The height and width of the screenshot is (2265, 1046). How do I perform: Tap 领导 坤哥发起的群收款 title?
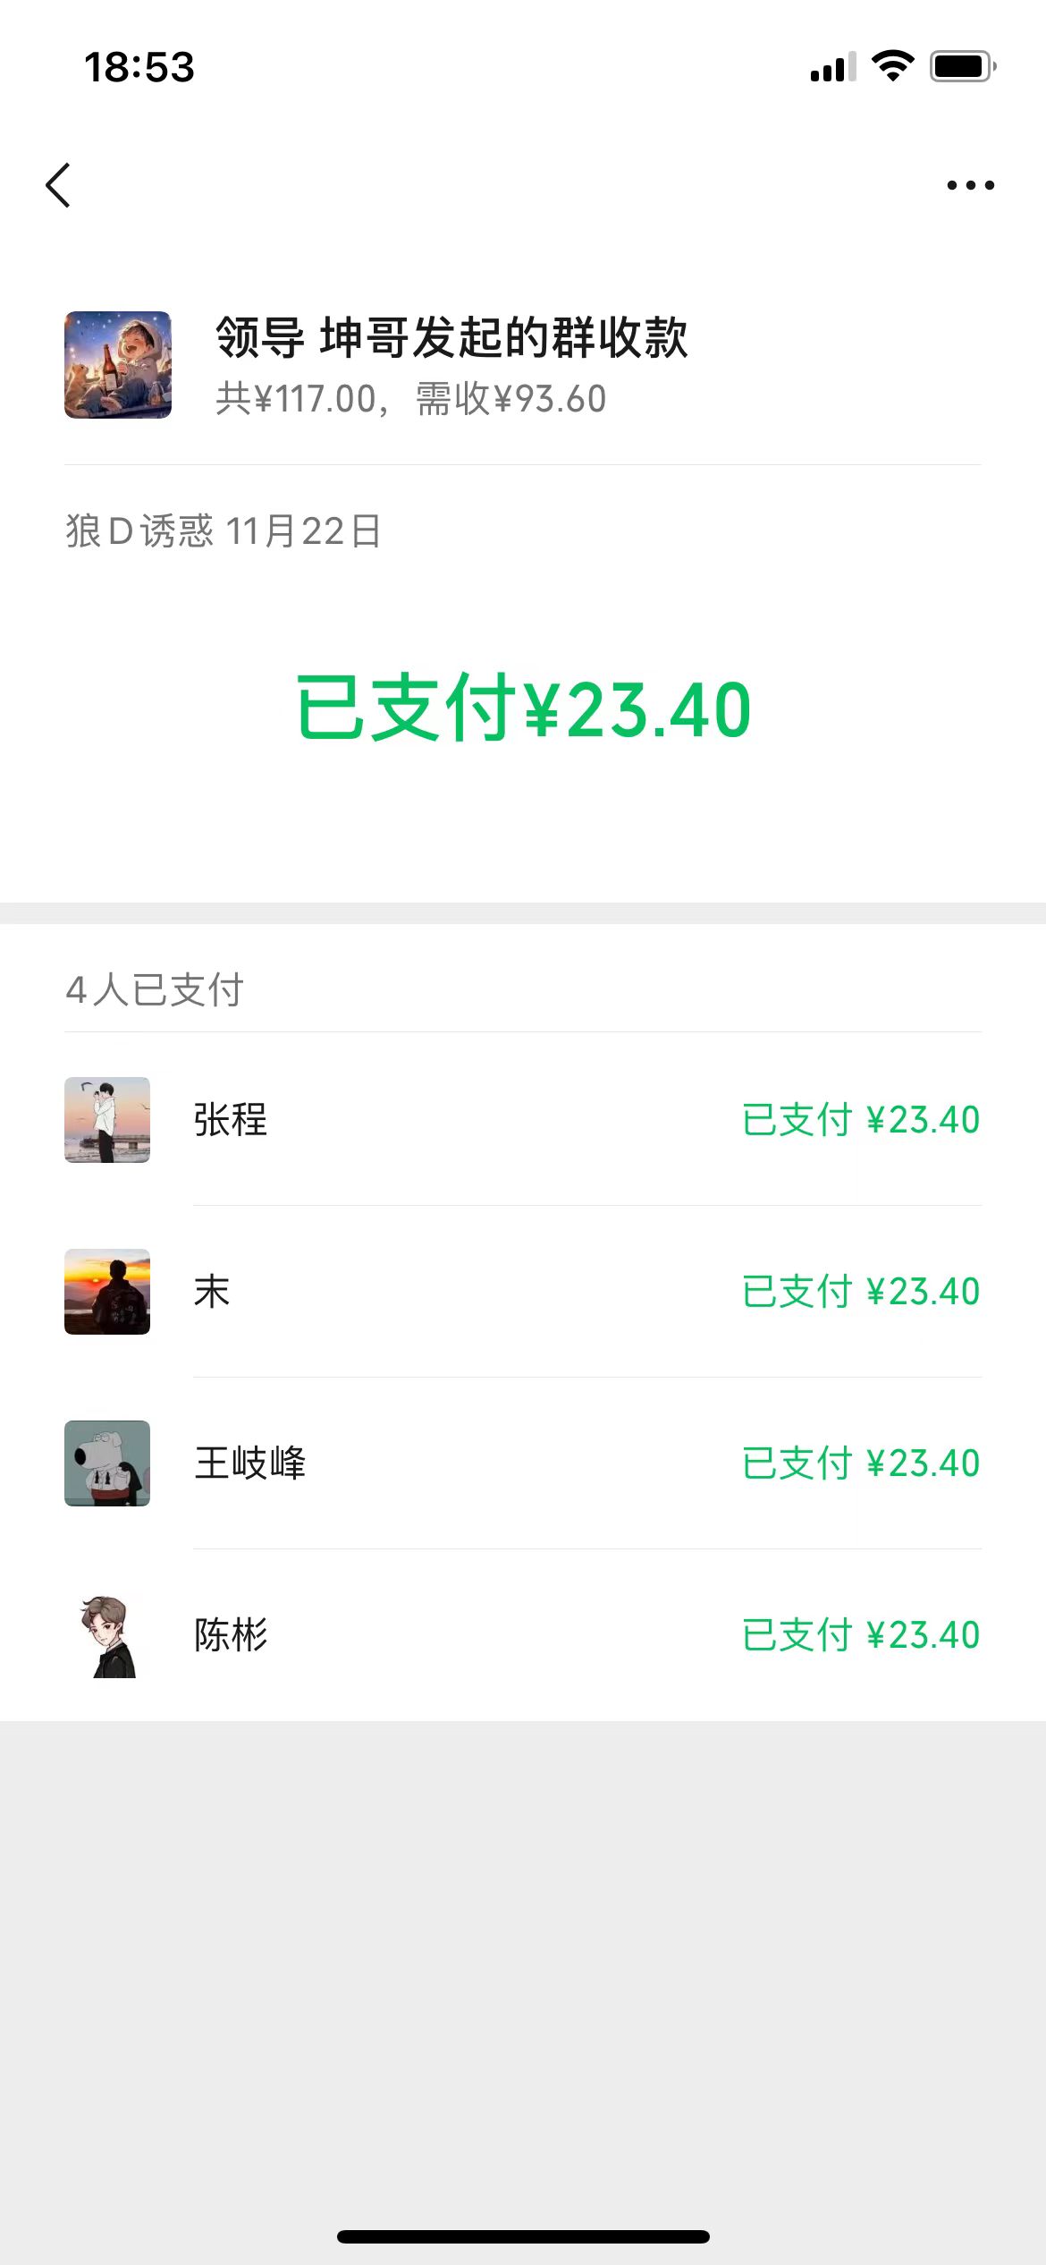[x=451, y=338]
